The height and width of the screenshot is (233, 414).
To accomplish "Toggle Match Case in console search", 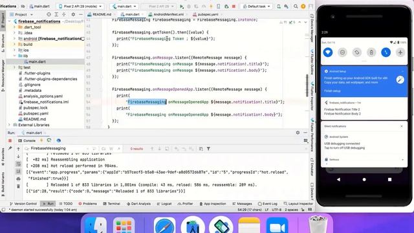I will 103,149.
